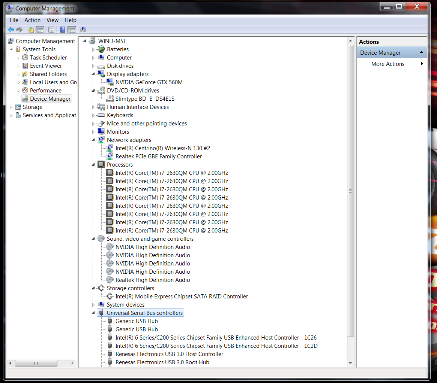The image size is (437, 383).
Task: Click Scan for hardware changes icon
Action: tap(83, 30)
